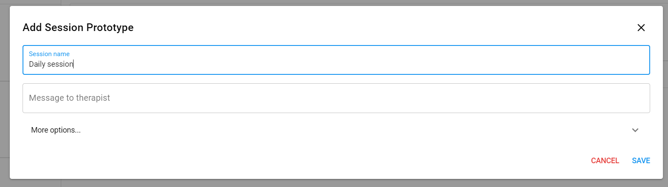Image resolution: width=668 pixels, height=187 pixels.
Task: Click the typed text Daily session
Action: [51, 64]
